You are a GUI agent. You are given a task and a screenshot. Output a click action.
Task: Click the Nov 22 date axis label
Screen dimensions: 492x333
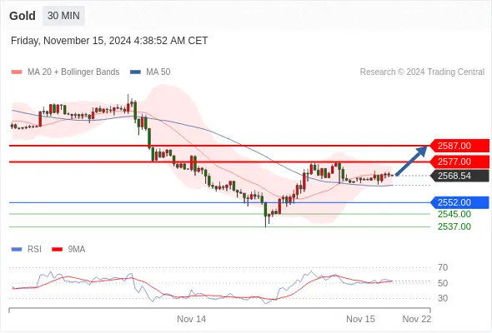click(417, 319)
